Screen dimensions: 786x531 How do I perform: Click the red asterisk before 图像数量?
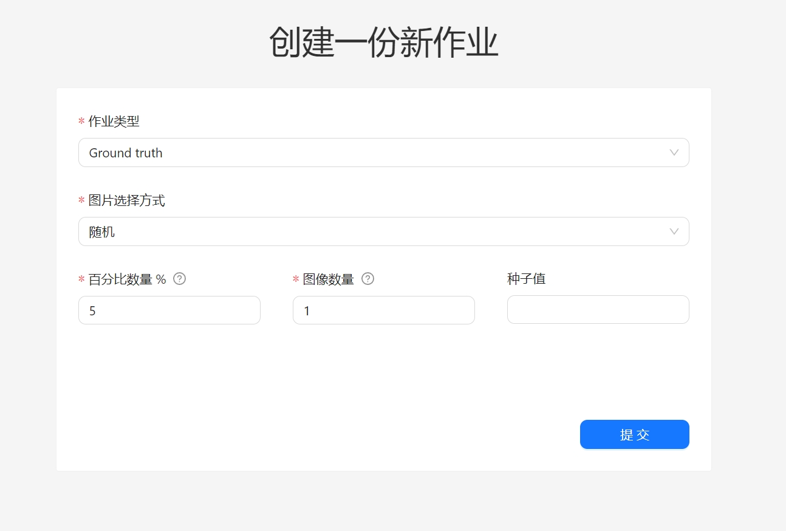(296, 280)
